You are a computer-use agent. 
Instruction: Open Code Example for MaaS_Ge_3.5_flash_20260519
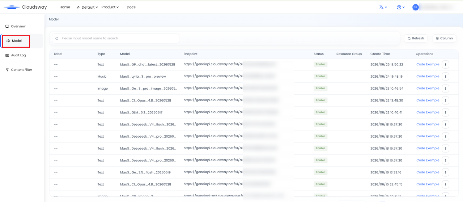point(428,172)
